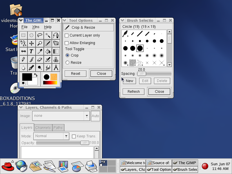Open the Red Hat main menu
Viewport: 232px width, 174px height.
pyautogui.click(x=8, y=166)
